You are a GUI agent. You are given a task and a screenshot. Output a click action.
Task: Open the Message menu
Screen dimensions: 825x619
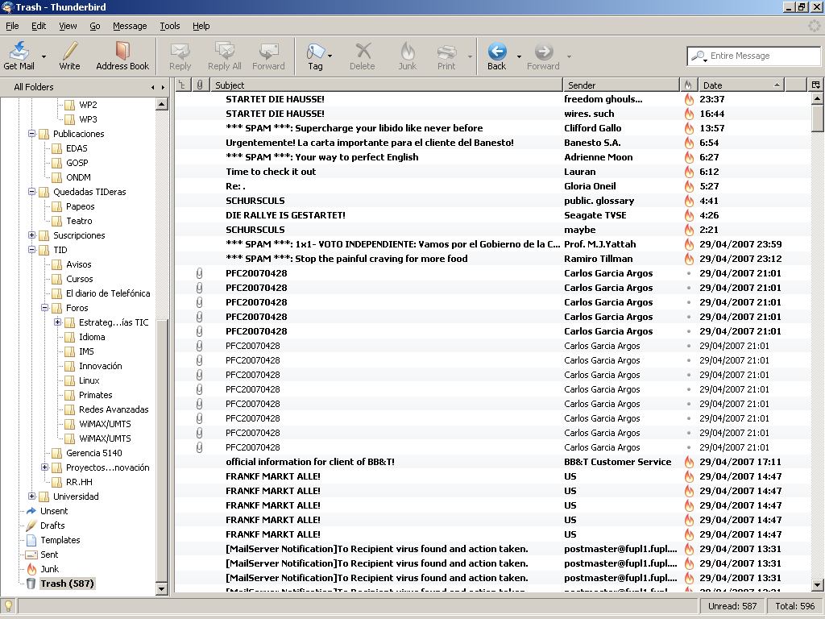[130, 26]
